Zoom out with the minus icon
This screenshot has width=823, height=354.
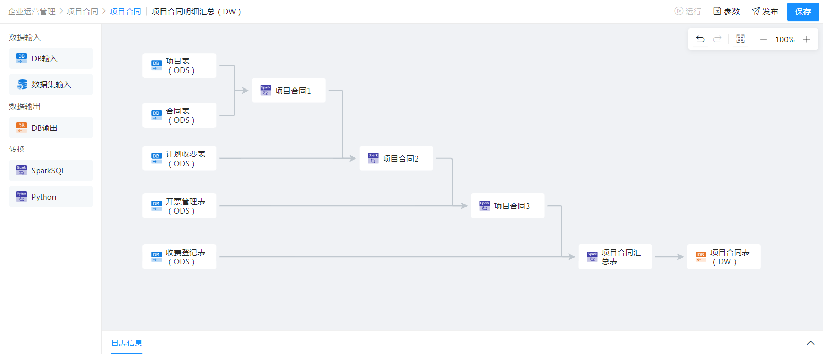pyautogui.click(x=763, y=39)
